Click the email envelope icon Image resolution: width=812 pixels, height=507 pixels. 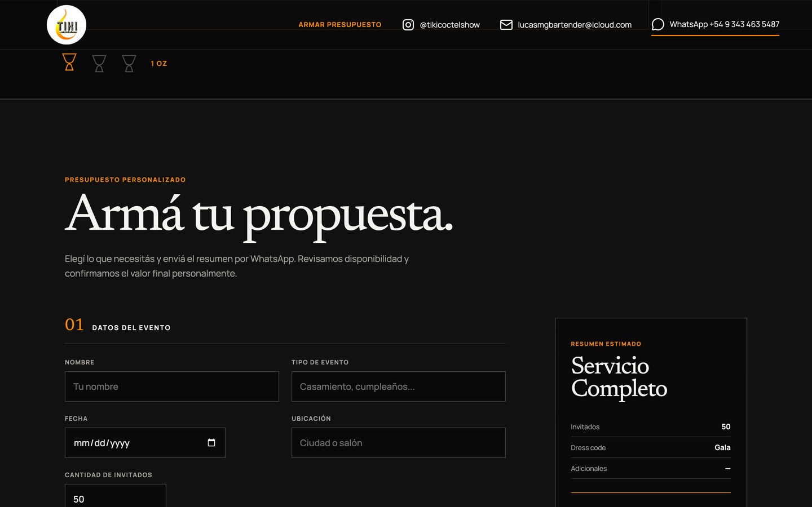coord(506,25)
